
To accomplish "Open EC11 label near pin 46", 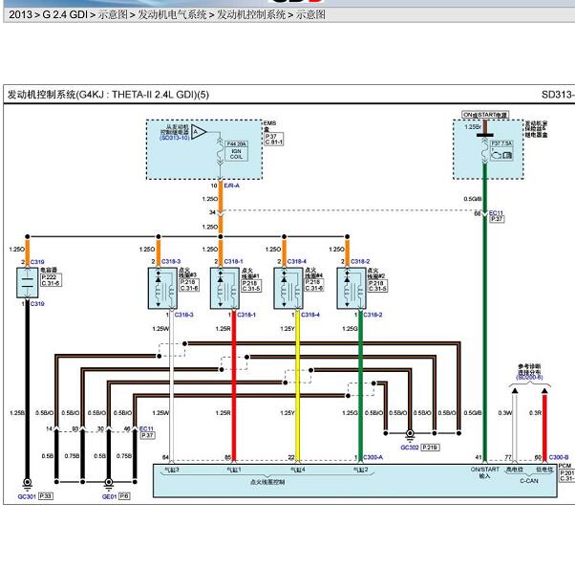I will click(x=146, y=428).
